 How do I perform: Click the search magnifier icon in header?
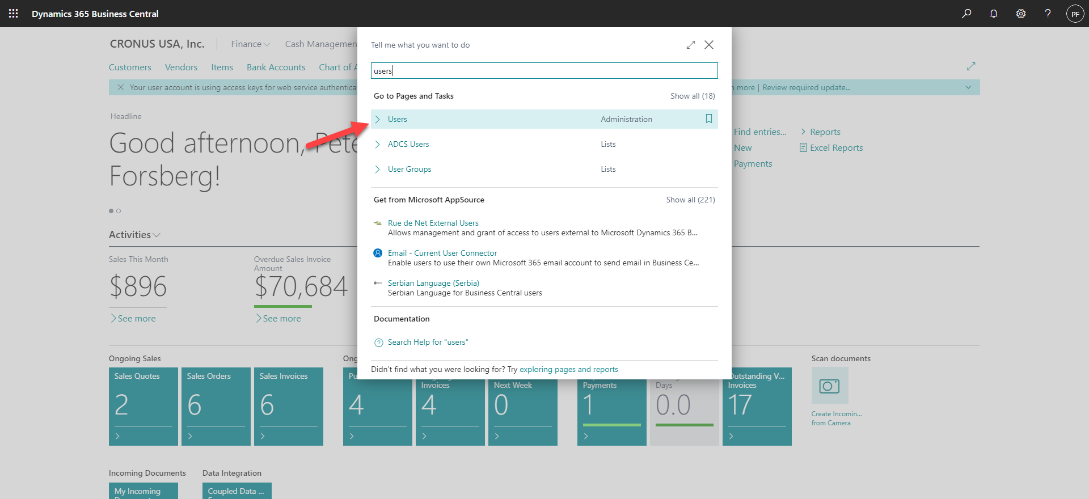pyautogui.click(x=966, y=14)
